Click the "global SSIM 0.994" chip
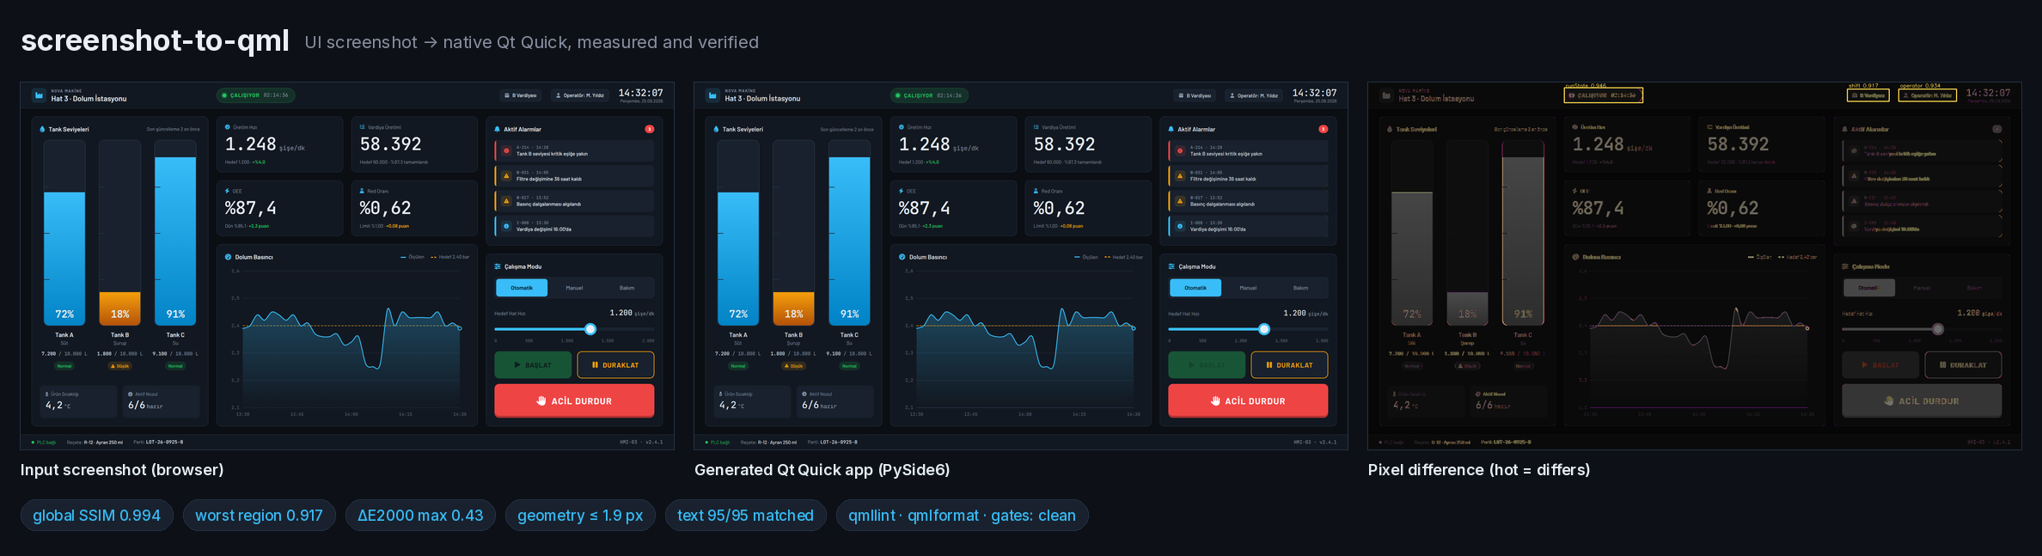Viewport: 2042px width, 556px height. pyautogui.click(x=96, y=516)
